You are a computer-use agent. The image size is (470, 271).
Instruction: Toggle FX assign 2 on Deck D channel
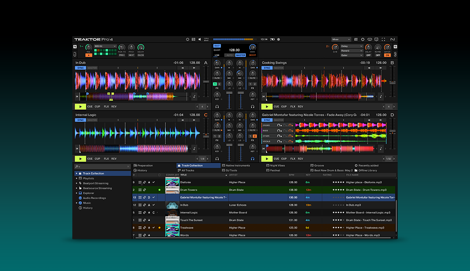click(x=254, y=136)
